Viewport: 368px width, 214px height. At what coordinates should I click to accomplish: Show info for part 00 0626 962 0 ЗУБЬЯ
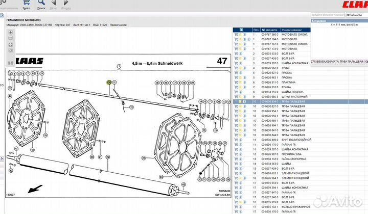(244, 67)
